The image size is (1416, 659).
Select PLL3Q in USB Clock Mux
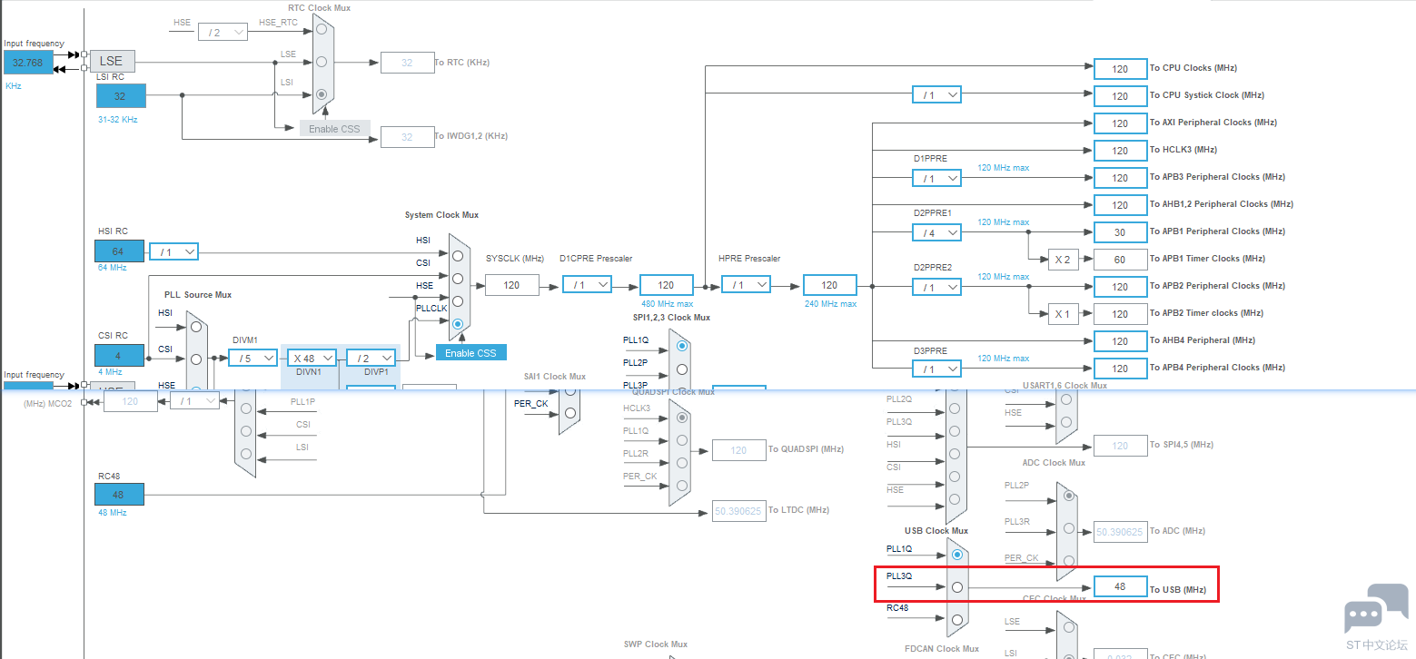pos(956,587)
